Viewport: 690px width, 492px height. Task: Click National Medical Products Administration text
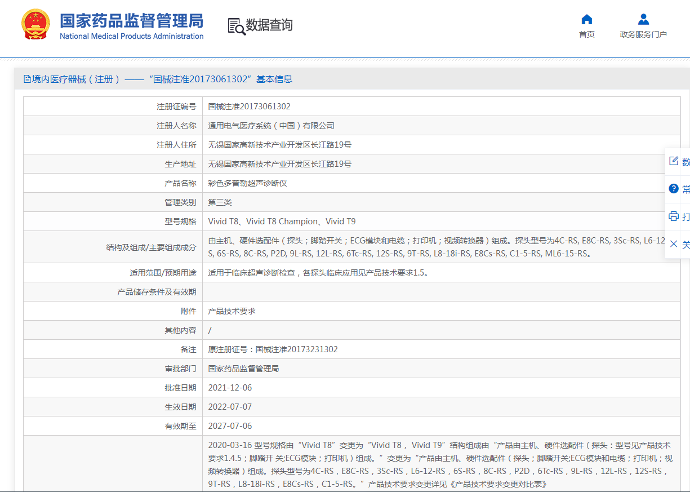click(132, 36)
